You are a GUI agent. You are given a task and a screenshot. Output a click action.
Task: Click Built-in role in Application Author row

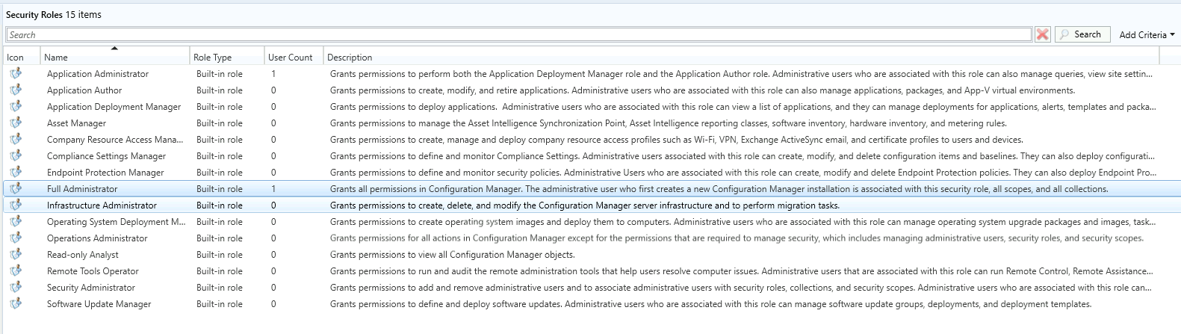[220, 90]
